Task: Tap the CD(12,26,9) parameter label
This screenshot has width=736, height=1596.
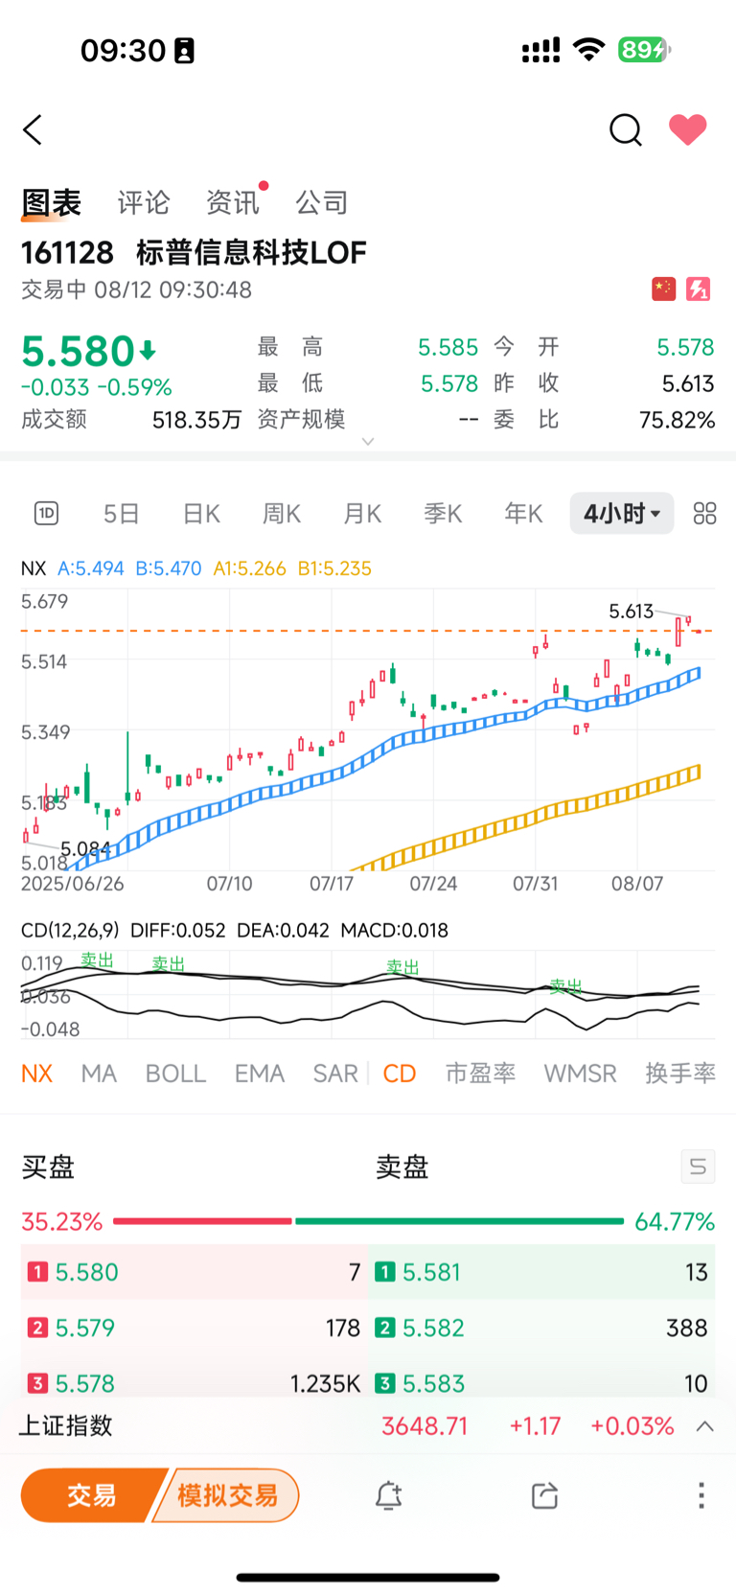Action: pyautogui.click(x=70, y=930)
